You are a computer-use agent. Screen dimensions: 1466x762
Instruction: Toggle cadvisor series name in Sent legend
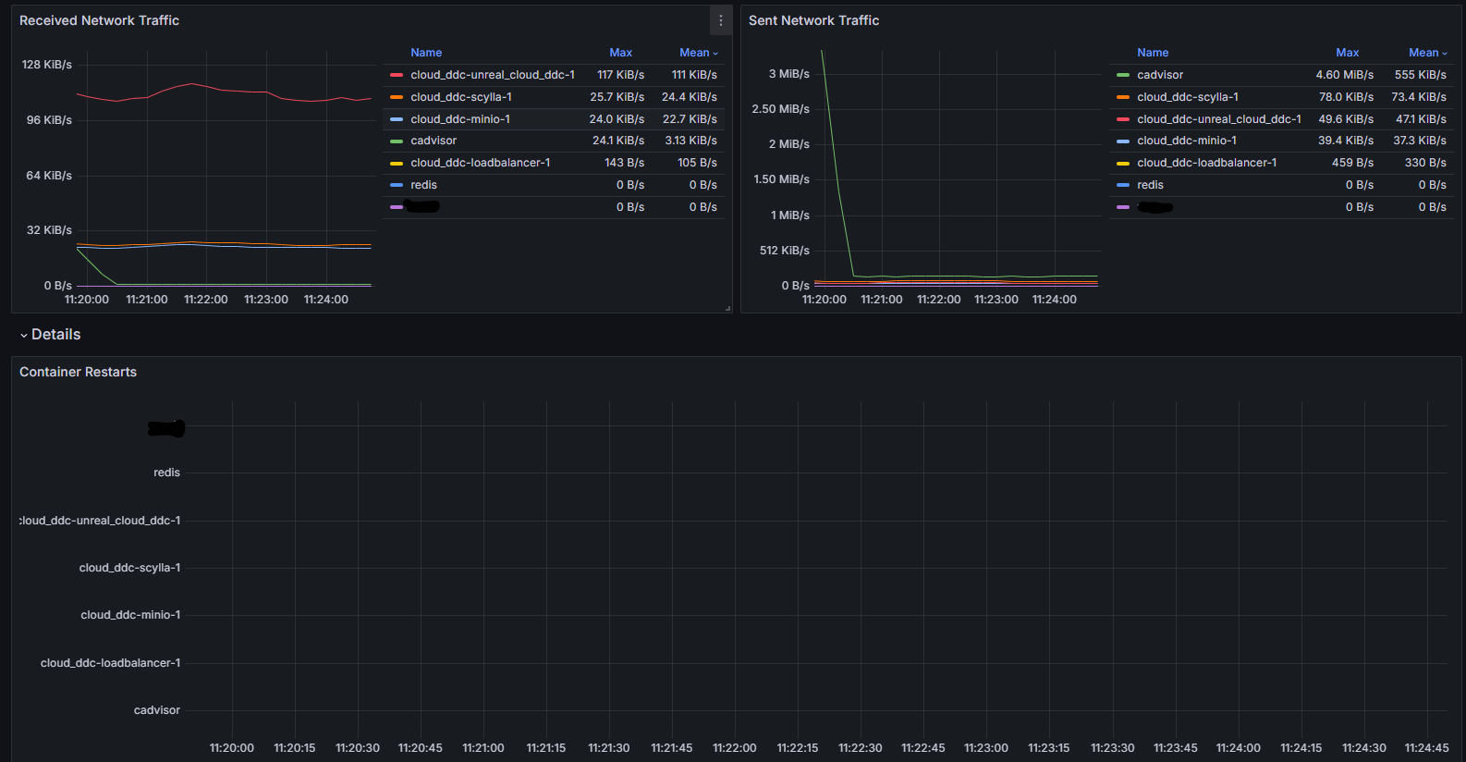click(1160, 75)
